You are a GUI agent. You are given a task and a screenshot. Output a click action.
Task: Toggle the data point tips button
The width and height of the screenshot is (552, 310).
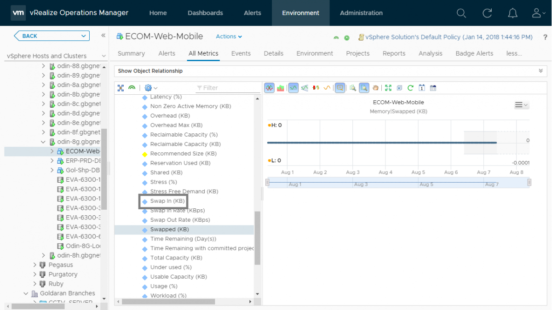pos(340,88)
